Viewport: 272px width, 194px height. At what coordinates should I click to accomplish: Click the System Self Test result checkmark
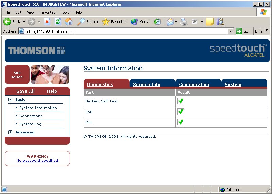(x=181, y=101)
